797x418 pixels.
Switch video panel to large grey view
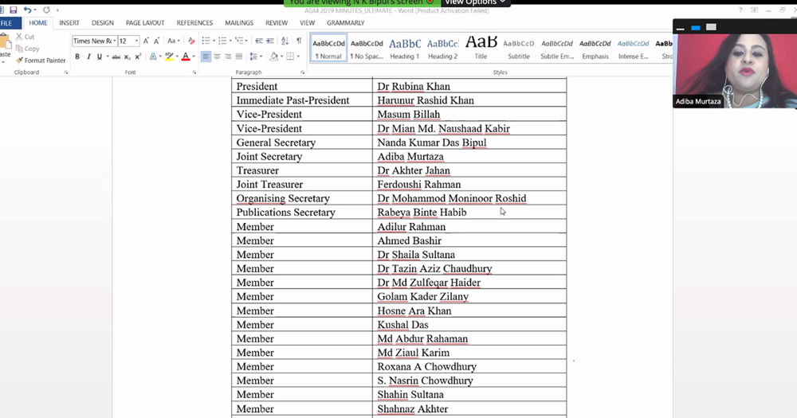click(x=711, y=27)
